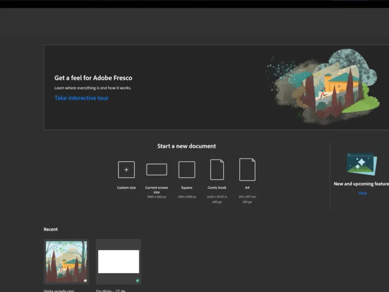The image size is (389, 292).
Task: Open the blank Sin título recent document thumbnail
Action: (119, 261)
